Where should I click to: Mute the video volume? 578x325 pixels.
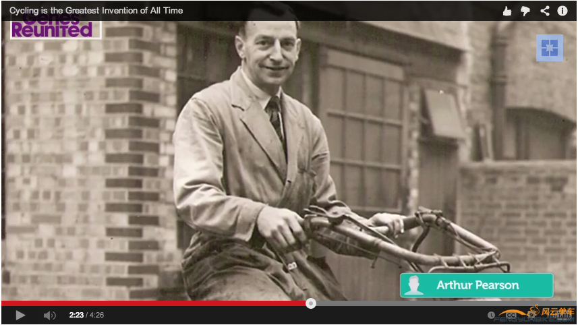pos(49,315)
